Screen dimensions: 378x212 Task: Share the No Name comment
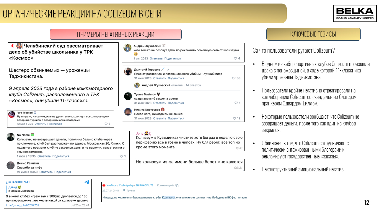(x=61, y=156)
